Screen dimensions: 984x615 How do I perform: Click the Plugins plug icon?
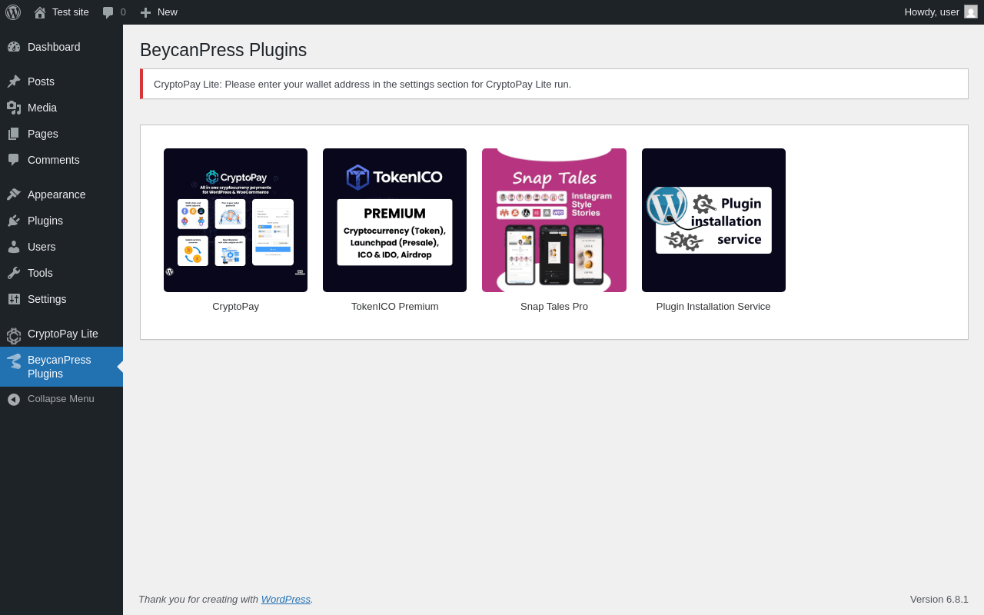click(x=14, y=221)
